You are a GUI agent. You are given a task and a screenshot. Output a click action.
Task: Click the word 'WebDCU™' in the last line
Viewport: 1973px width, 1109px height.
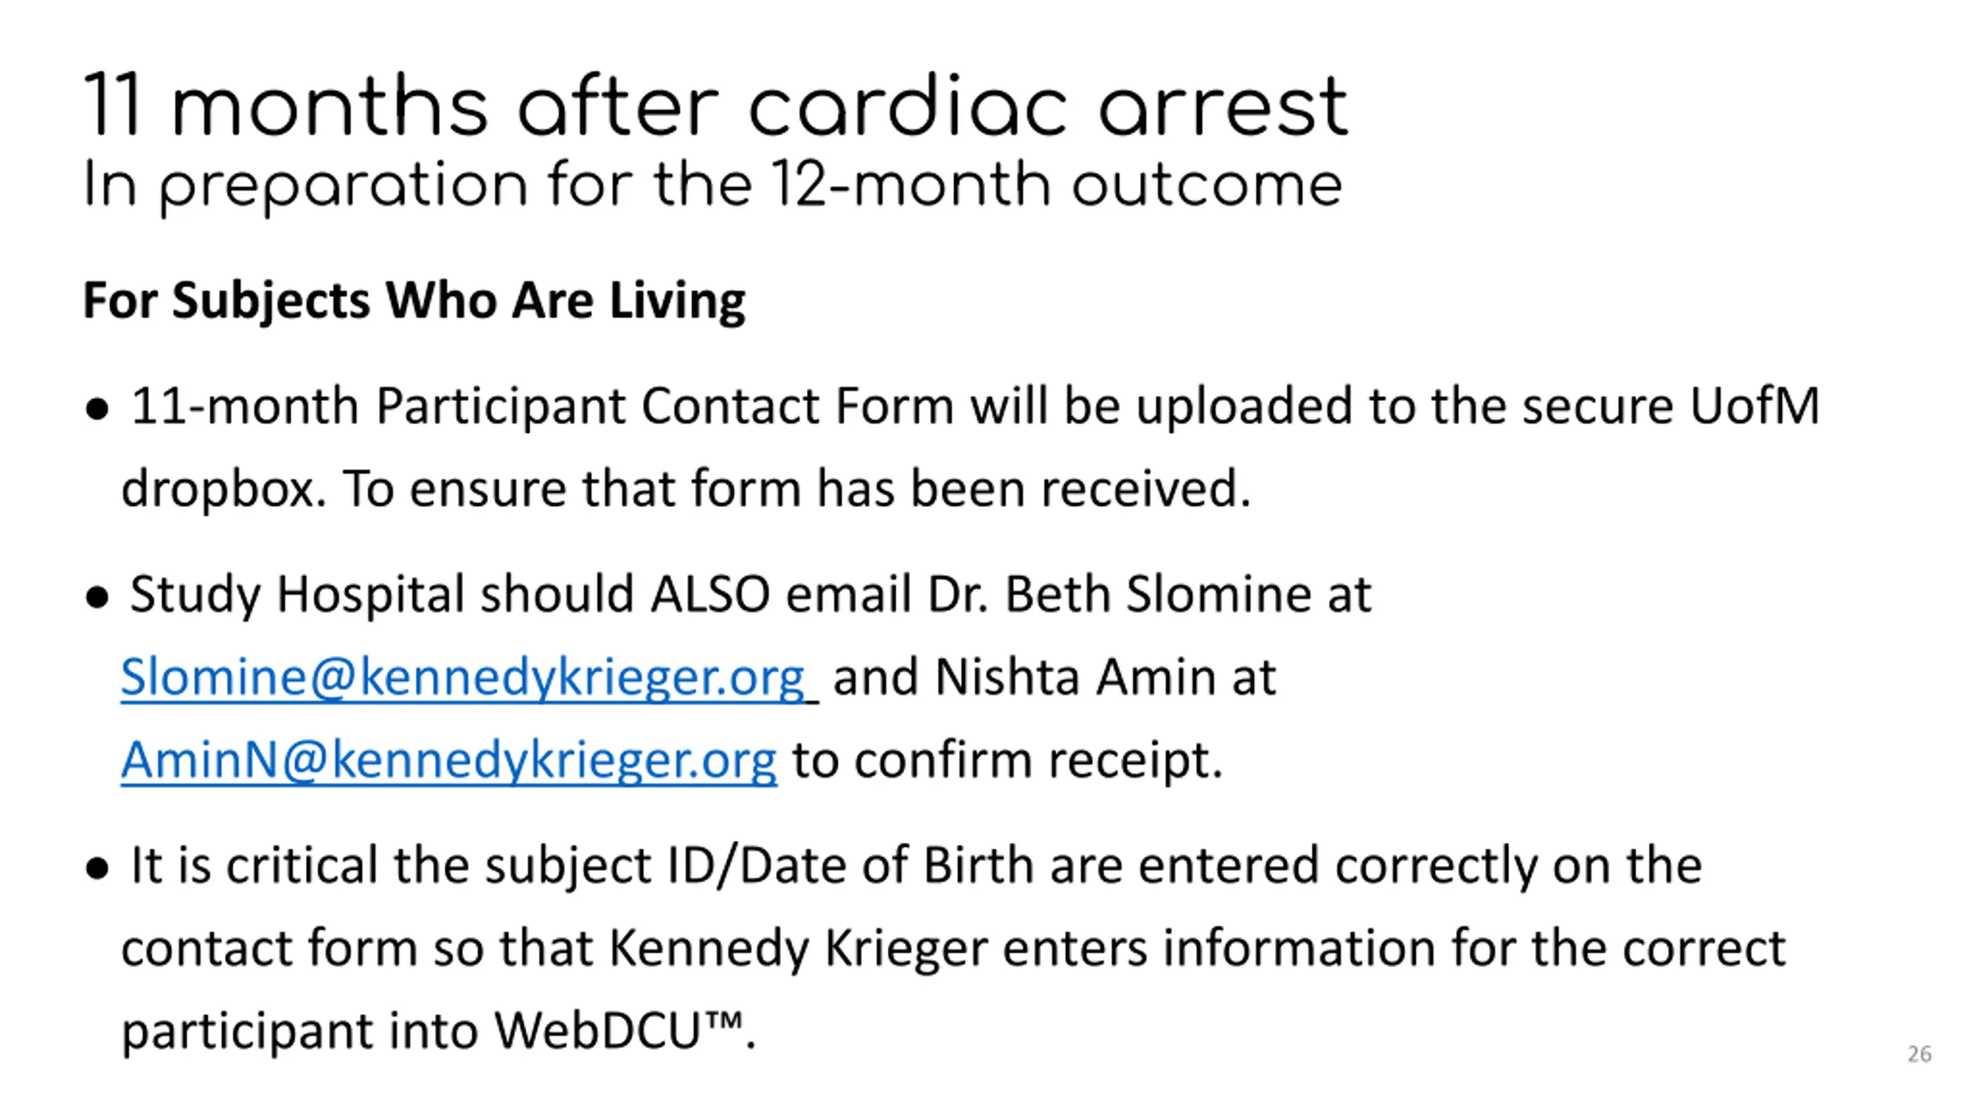coord(620,1030)
